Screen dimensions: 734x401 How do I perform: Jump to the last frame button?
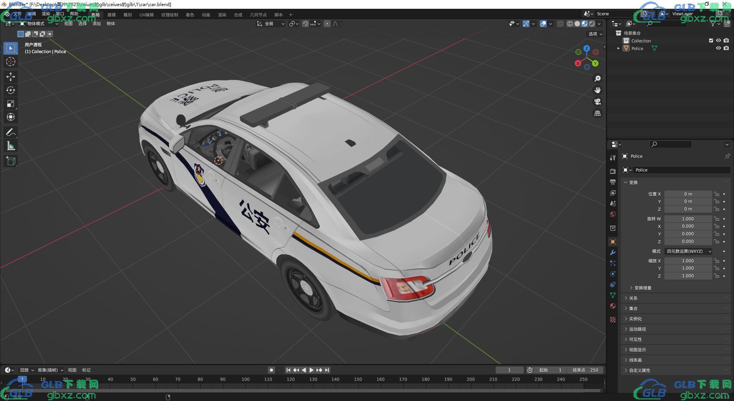[x=327, y=370]
